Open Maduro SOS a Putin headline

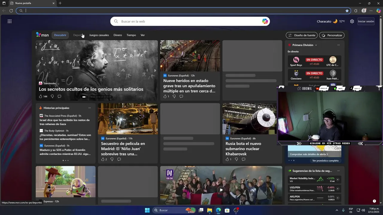click(65, 152)
